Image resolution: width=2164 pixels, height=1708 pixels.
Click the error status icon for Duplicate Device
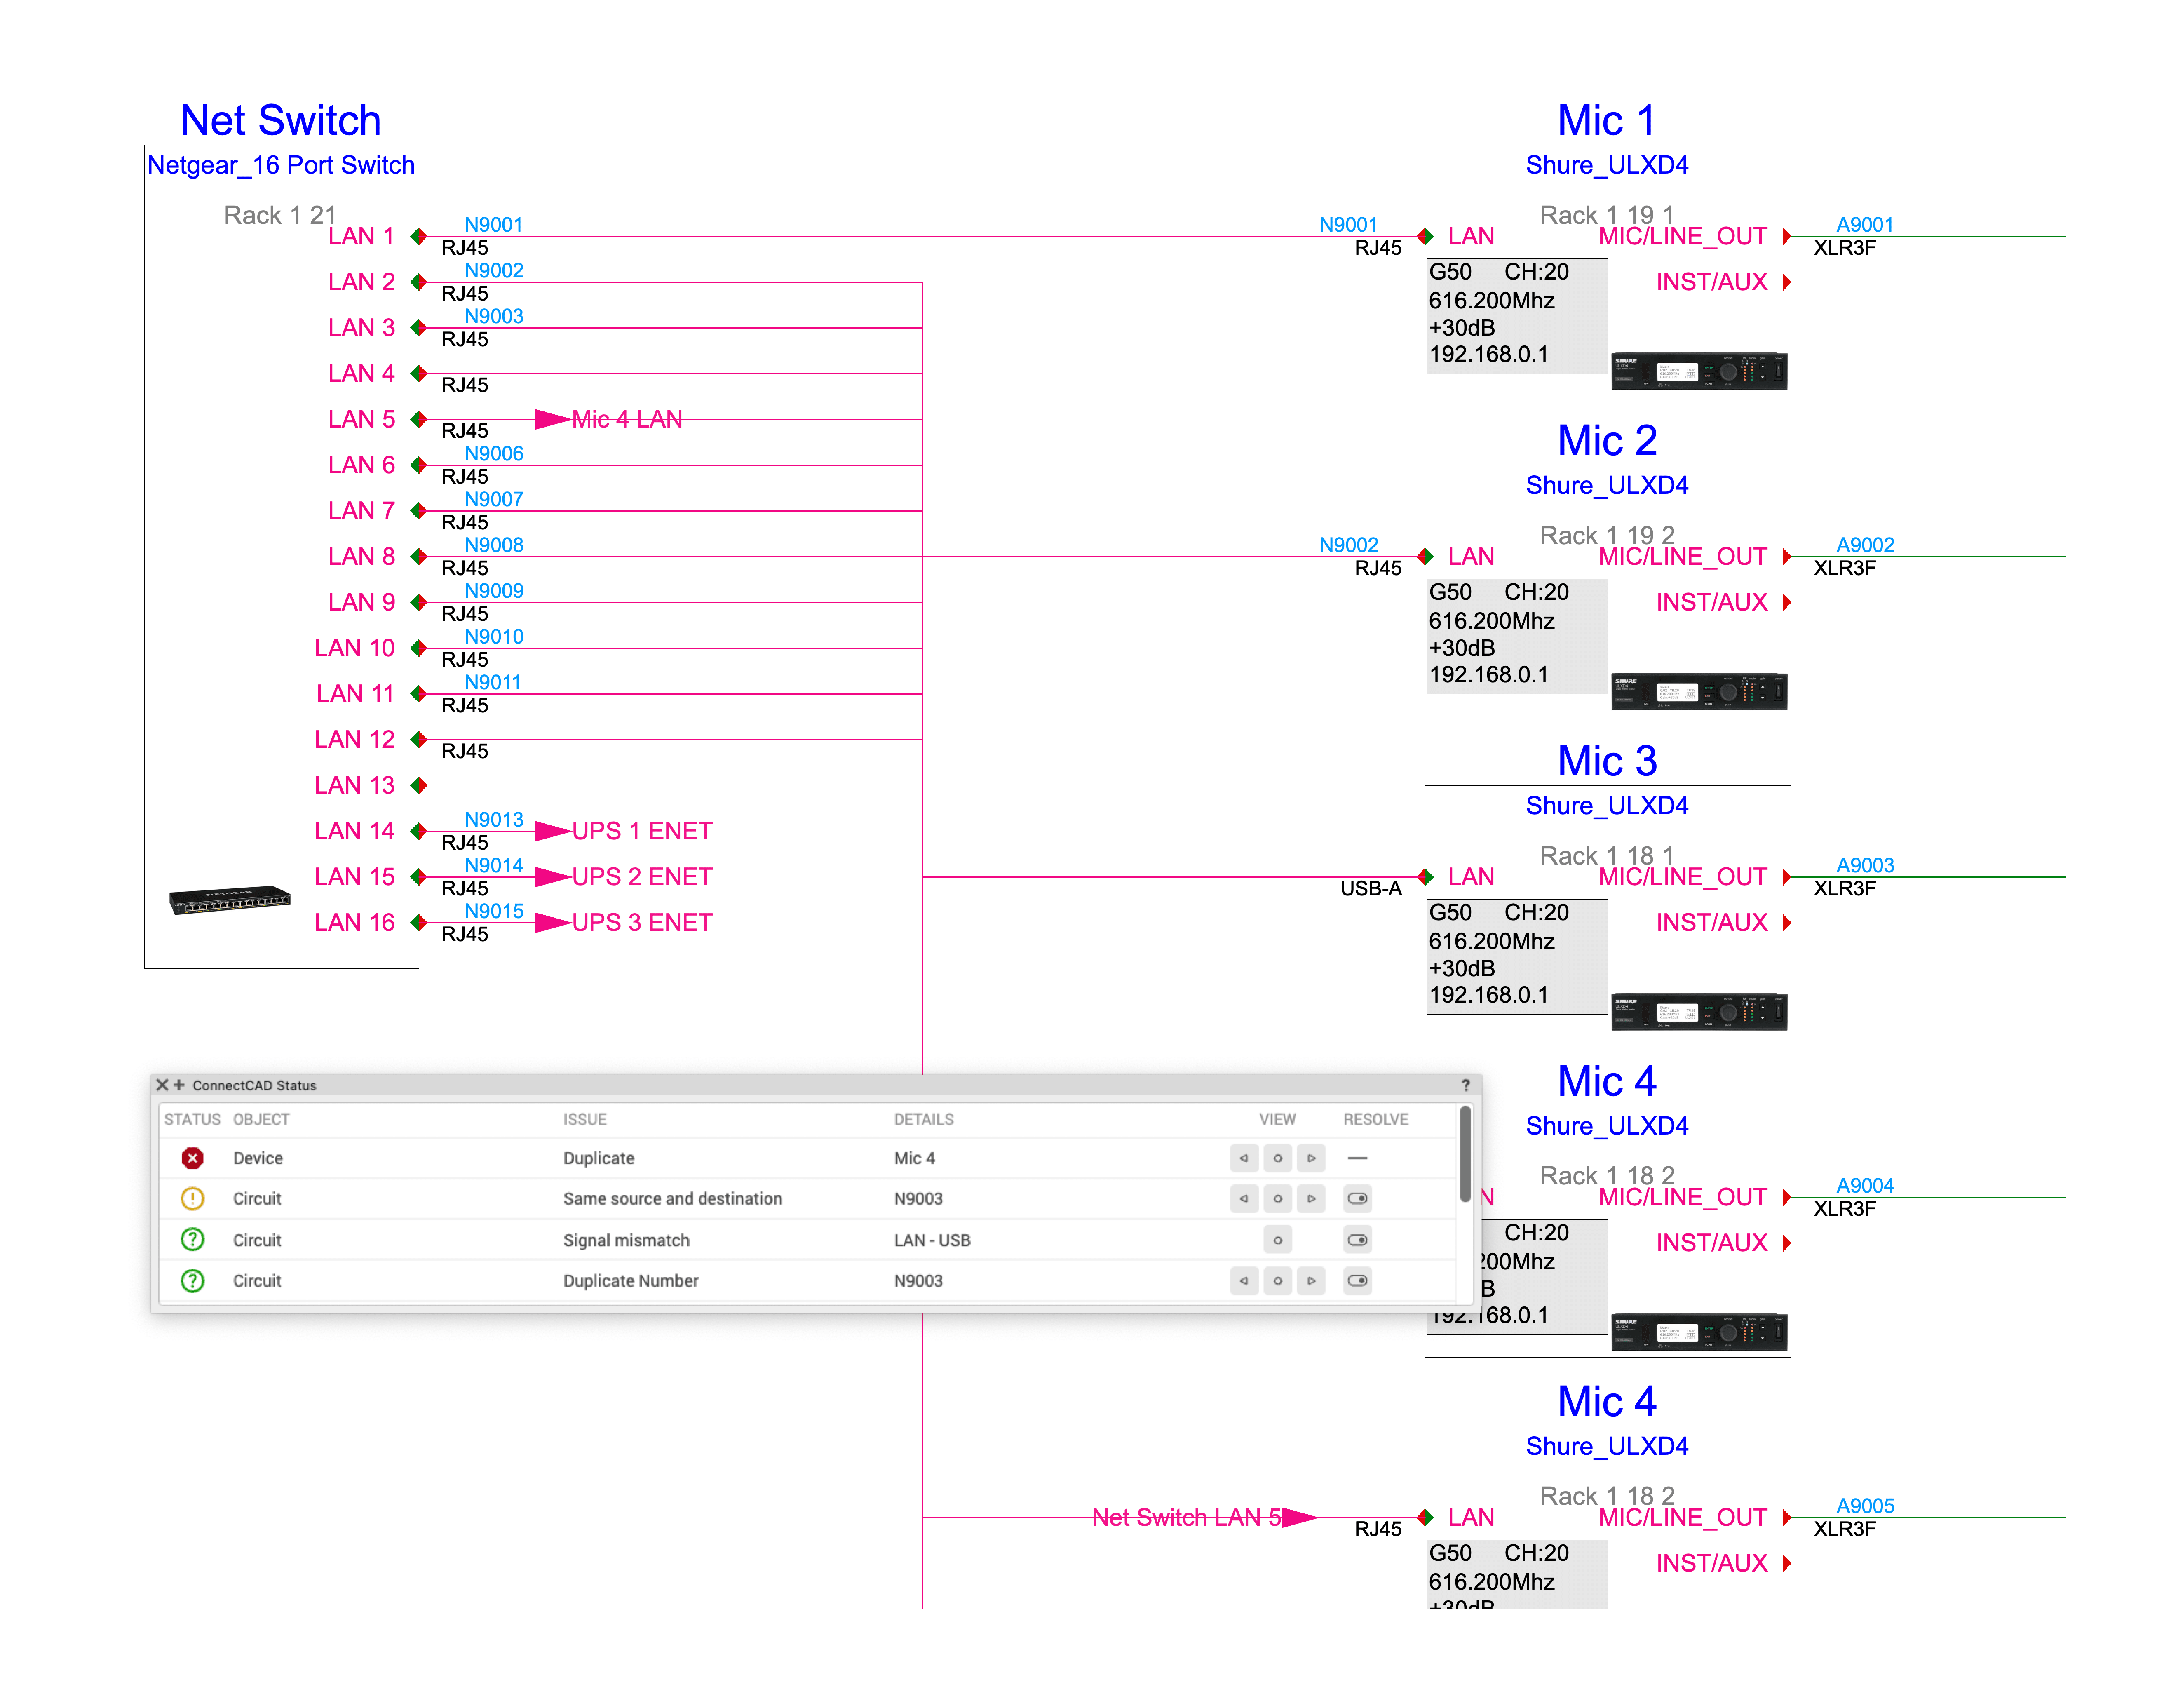[x=192, y=1158]
